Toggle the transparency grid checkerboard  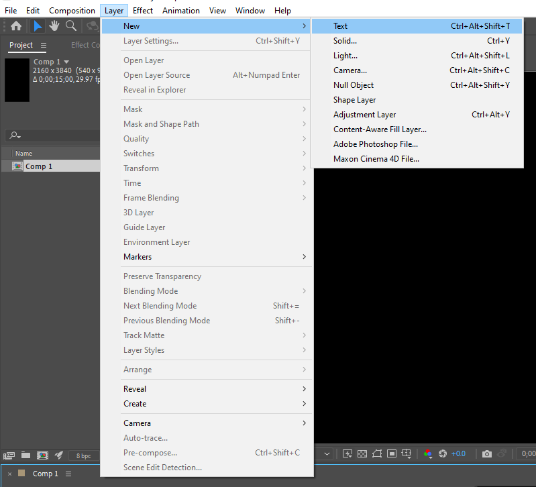click(x=362, y=454)
